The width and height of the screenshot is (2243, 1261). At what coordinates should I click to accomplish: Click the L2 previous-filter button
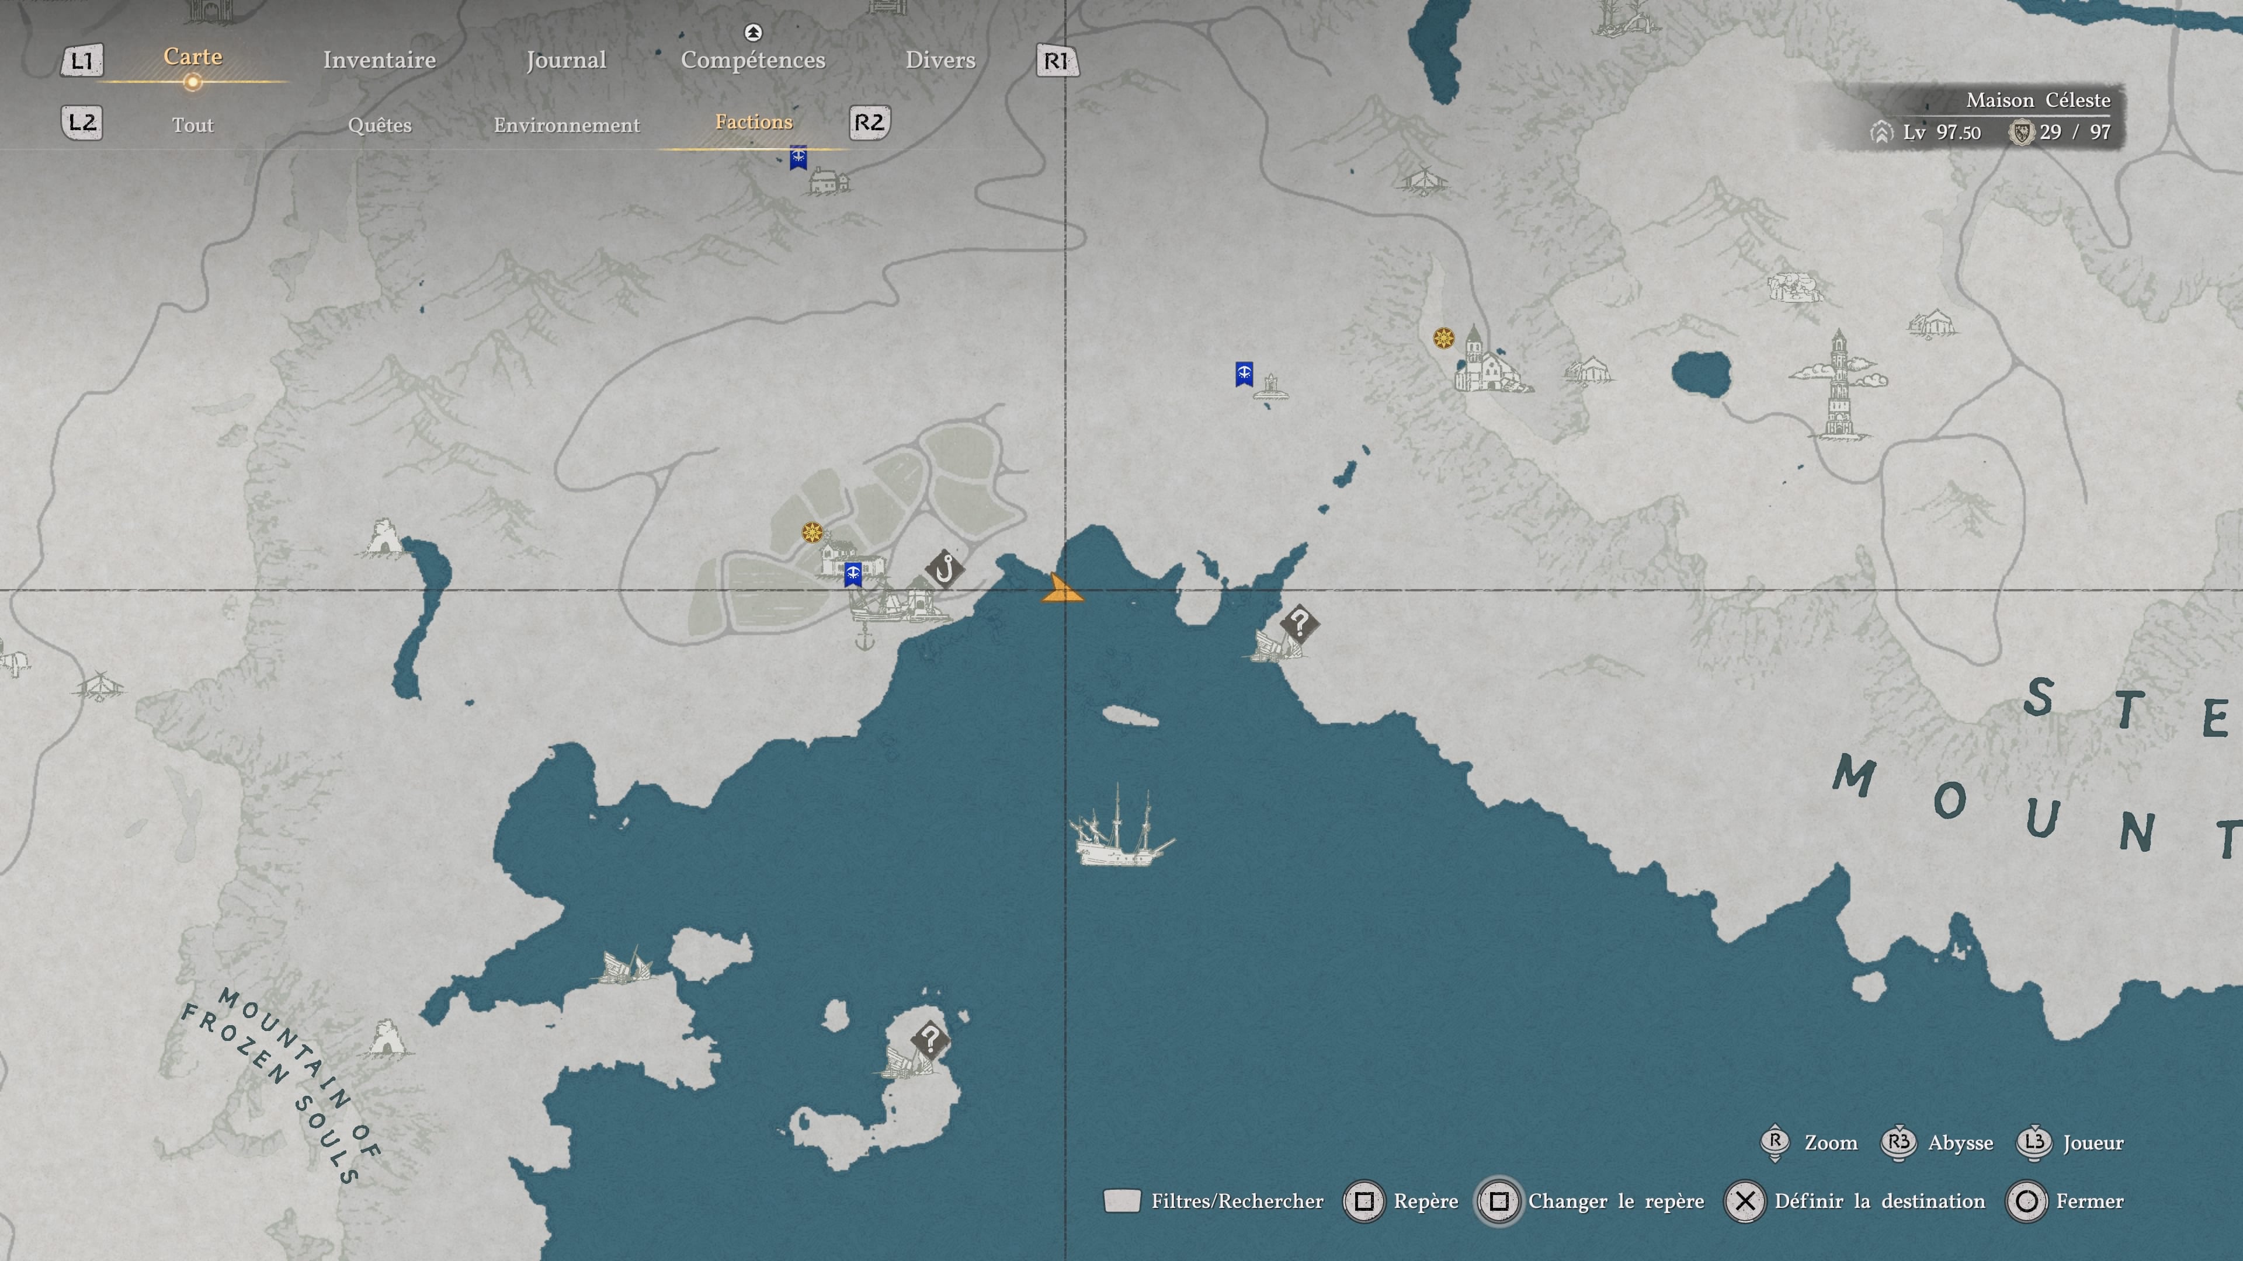[x=82, y=122]
